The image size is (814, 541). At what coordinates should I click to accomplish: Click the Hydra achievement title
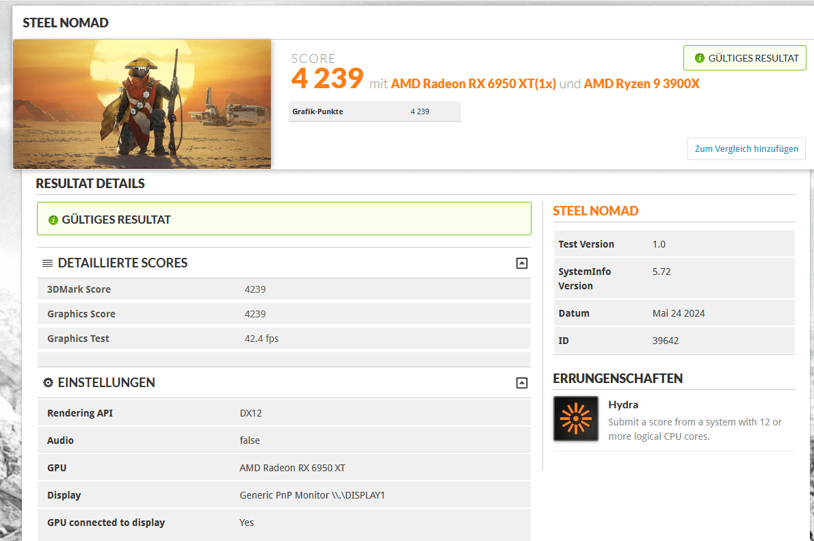(623, 404)
